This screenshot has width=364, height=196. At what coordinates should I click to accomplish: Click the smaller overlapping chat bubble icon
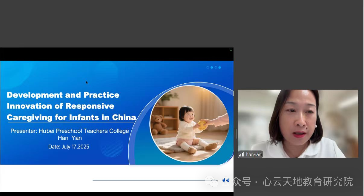coord(214,183)
